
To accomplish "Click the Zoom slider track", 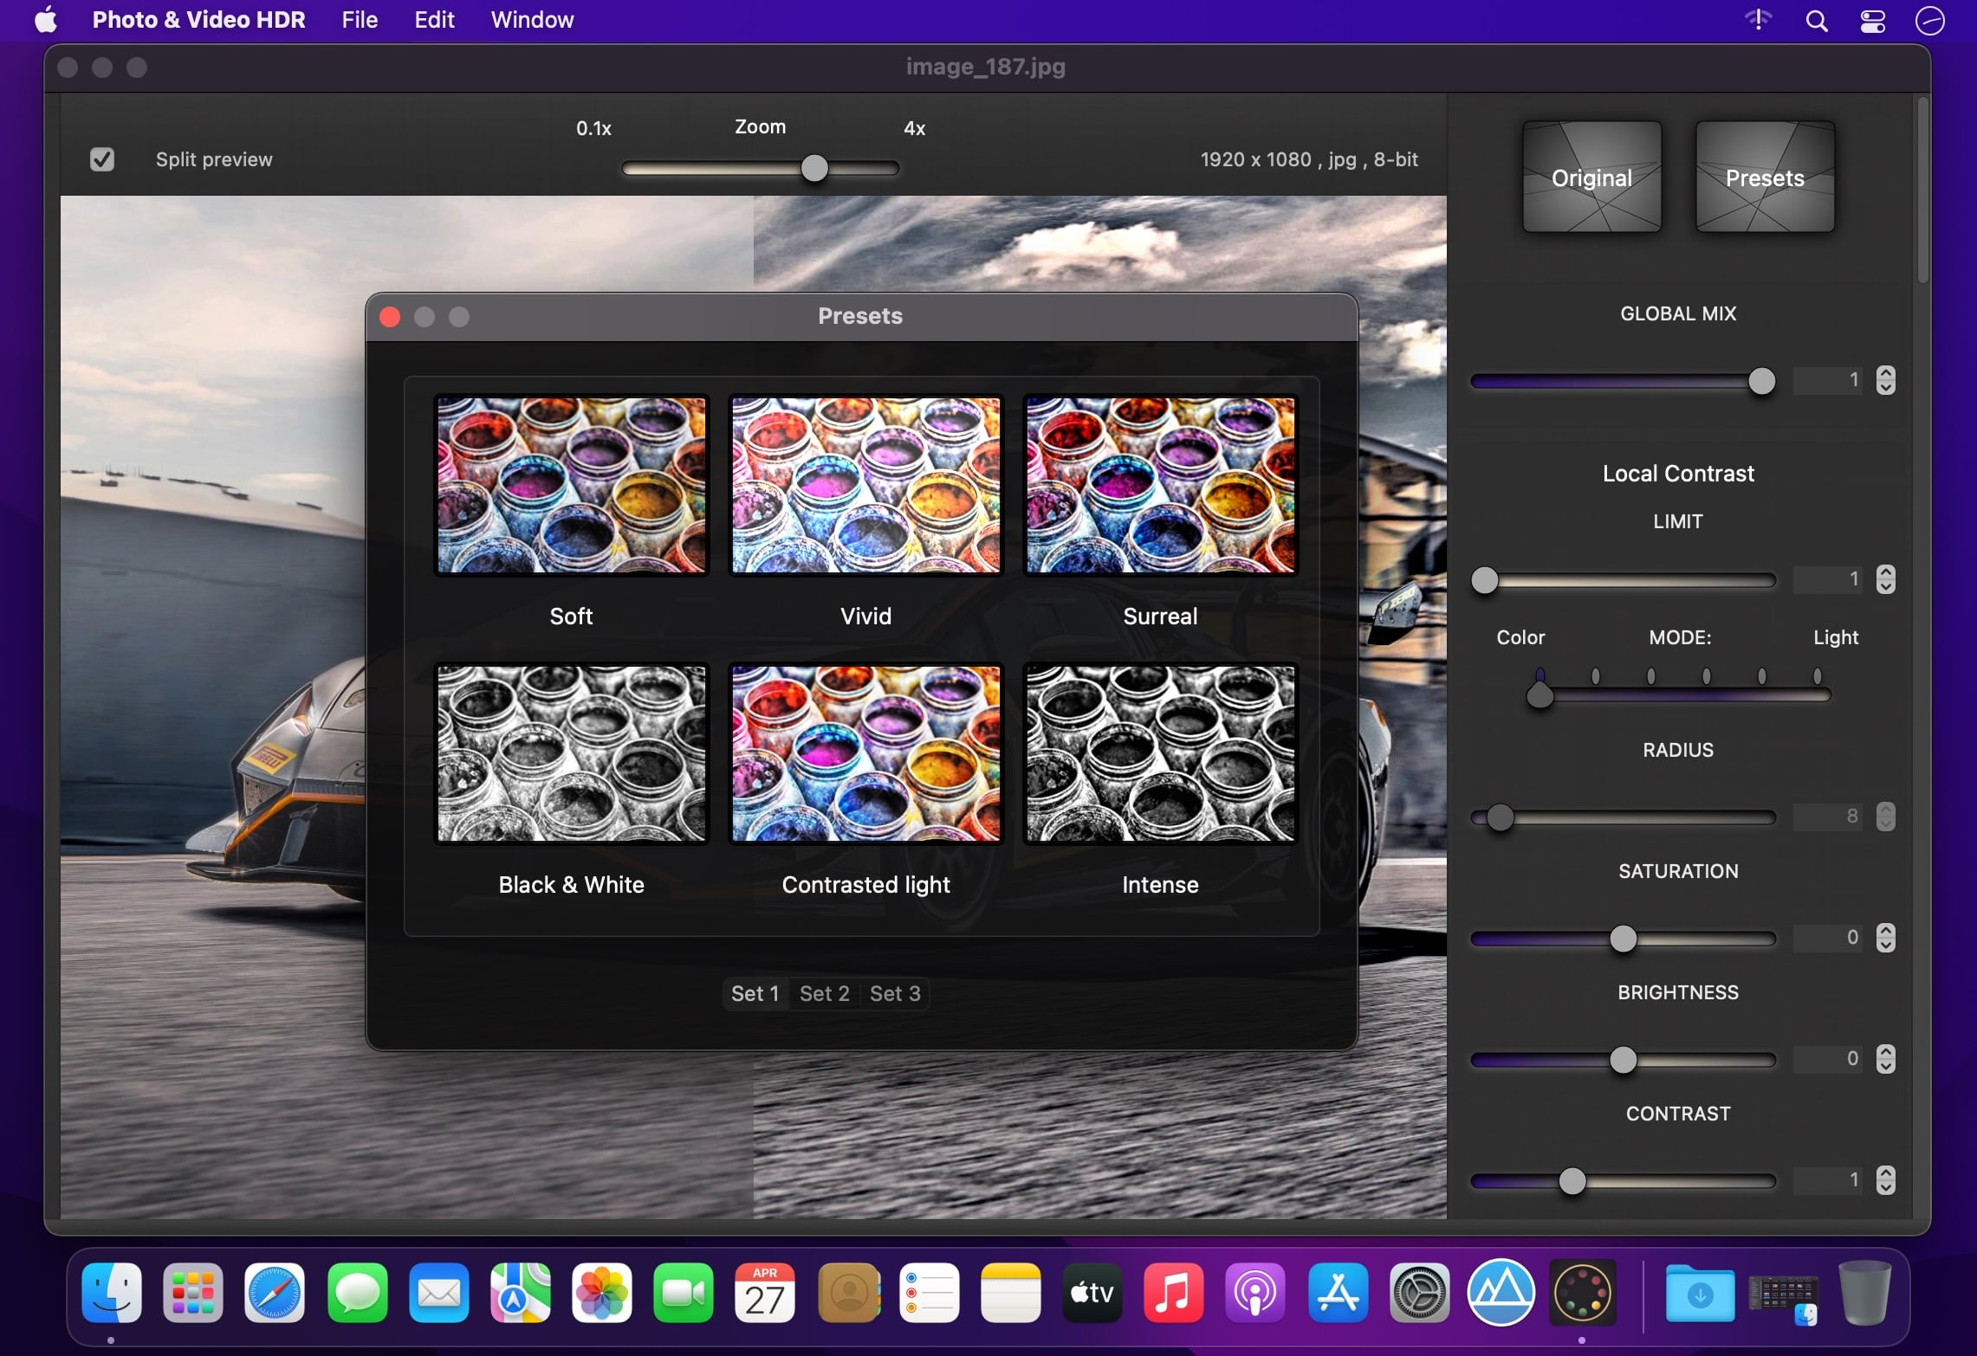I will pyautogui.click(x=761, y=168).
